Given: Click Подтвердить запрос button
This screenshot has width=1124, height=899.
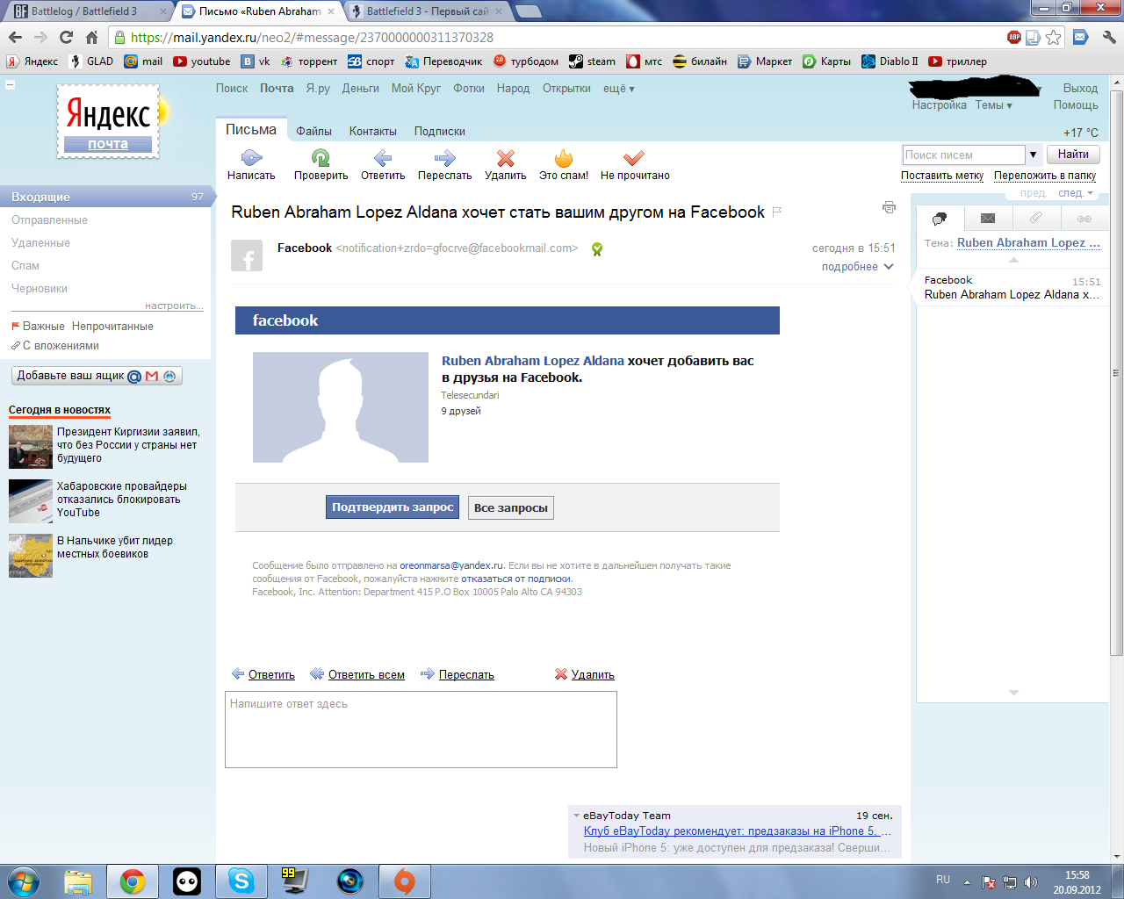Looking at the screenshot, I should [x=393, y=507].
